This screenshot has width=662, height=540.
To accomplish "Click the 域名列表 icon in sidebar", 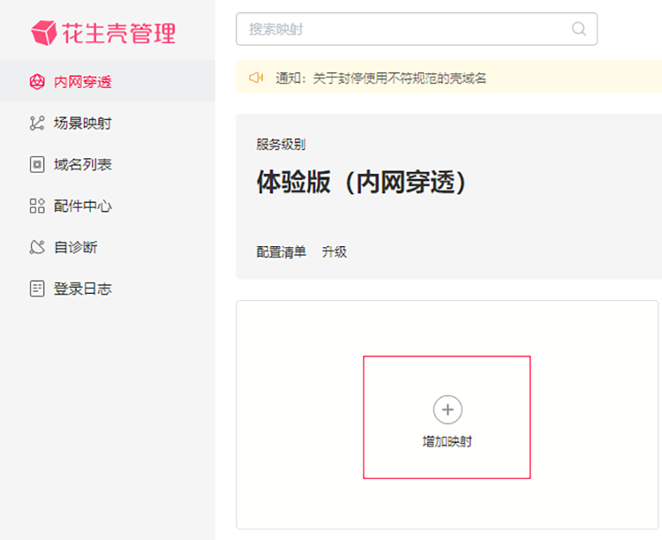I will (37, 165).
